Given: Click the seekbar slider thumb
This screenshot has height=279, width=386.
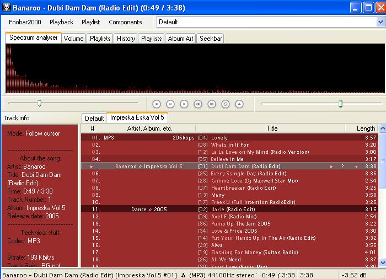Looking at the screenshot, I should [39, 103].
